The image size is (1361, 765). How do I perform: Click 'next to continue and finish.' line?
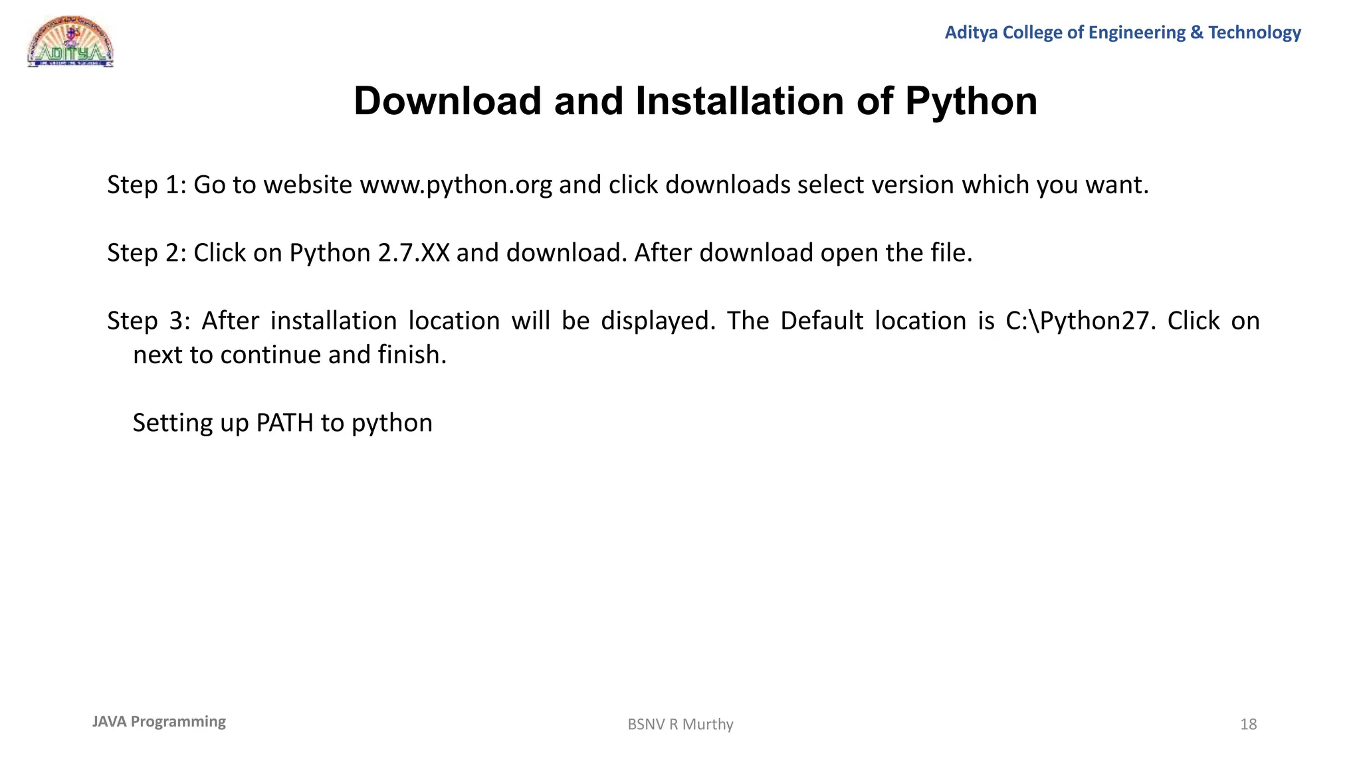[x=290, y=355]
